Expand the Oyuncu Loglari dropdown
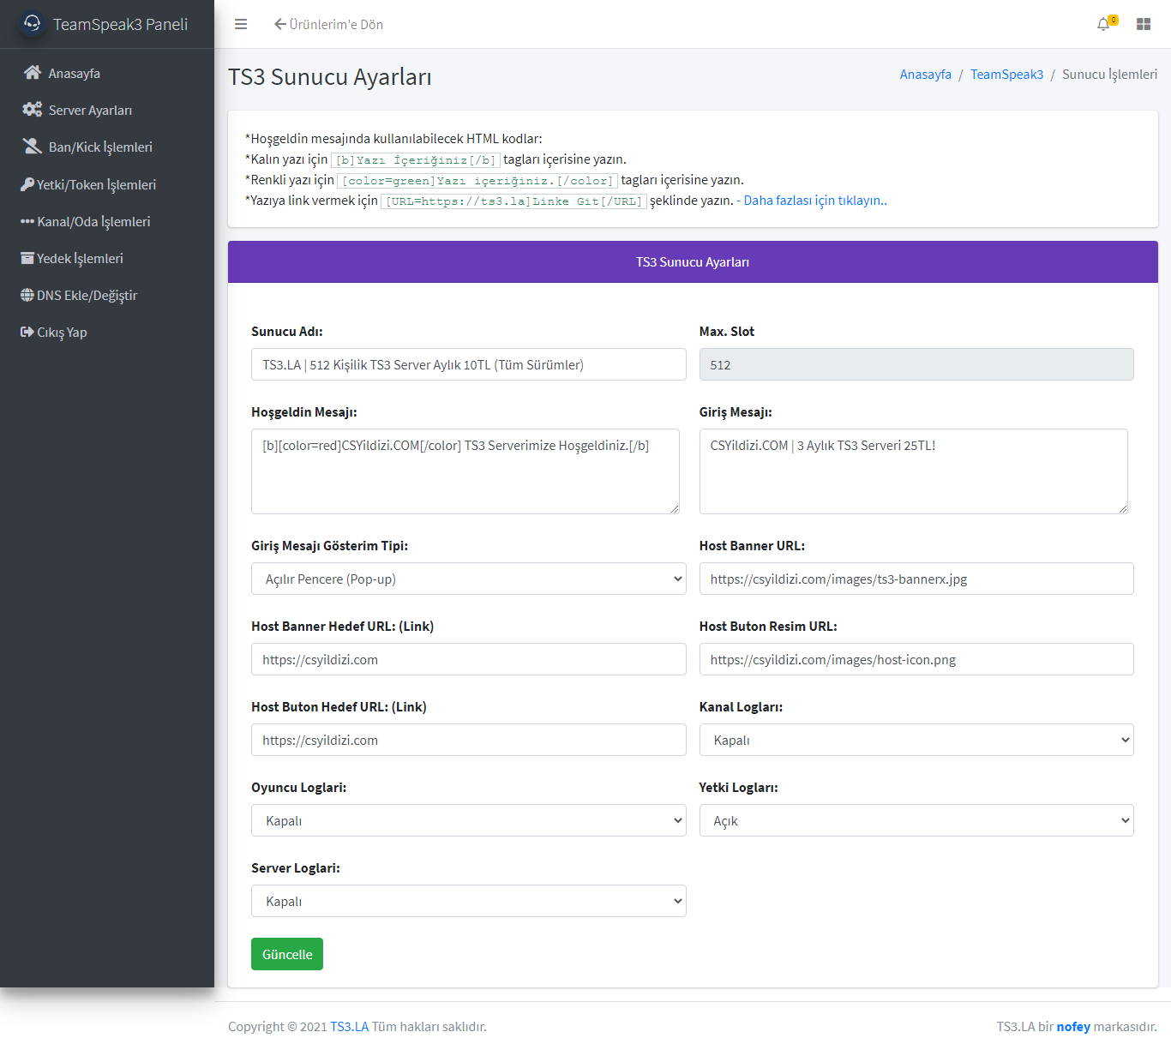The image size is (1171, 1050). [468, 820]
